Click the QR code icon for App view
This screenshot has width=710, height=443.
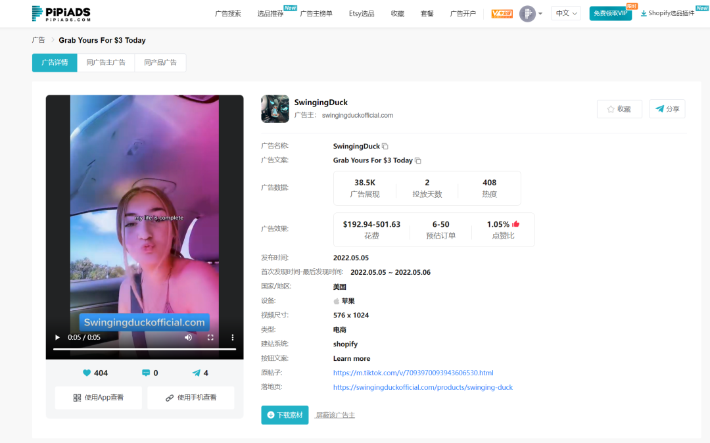(77, 398)
